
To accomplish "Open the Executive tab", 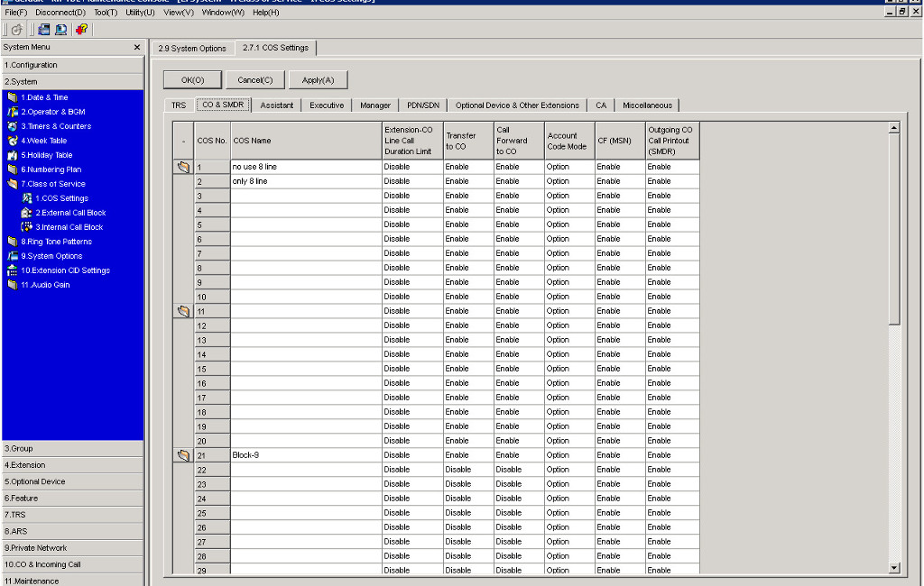I will coord(327,105).
